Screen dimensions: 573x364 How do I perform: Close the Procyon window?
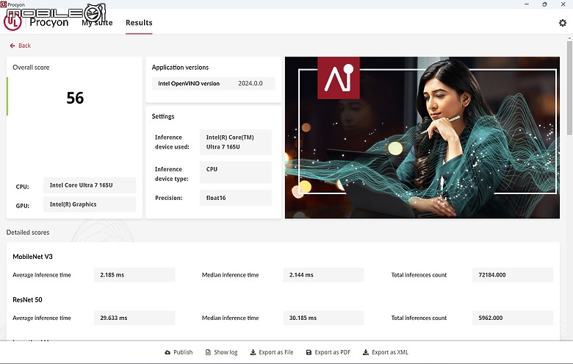coord(563,4)
